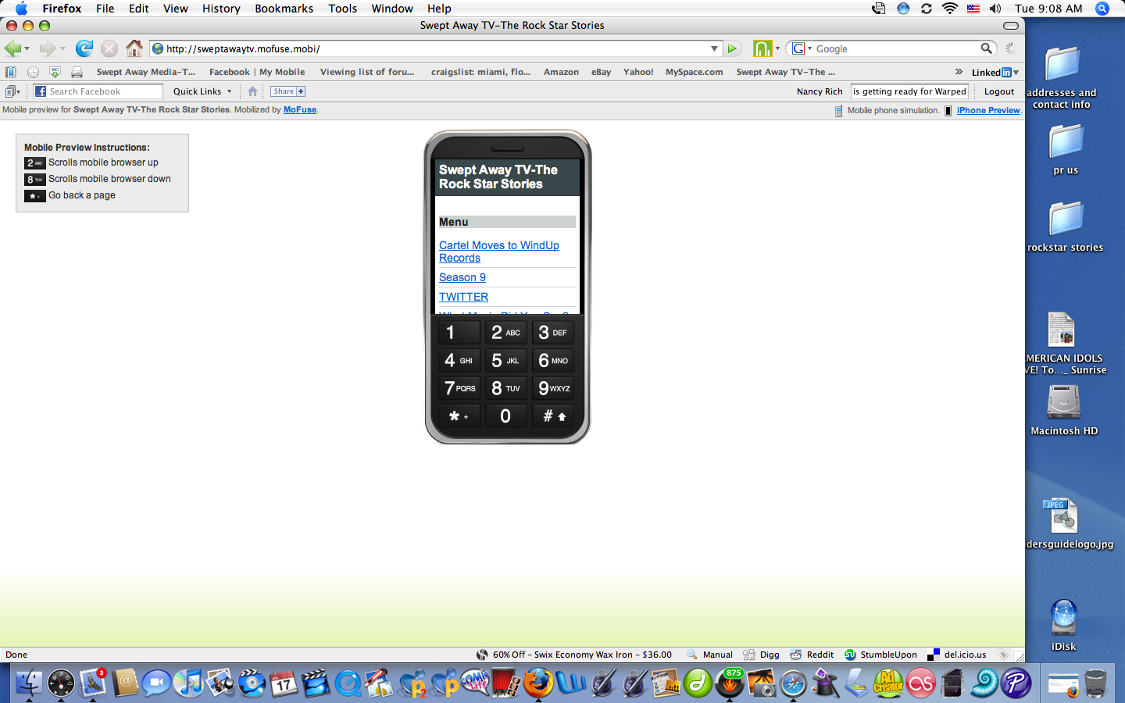Open the Reddit status bar item
Image resolution: width=1125 pixels, height=703 pixels.
point(812,655)
